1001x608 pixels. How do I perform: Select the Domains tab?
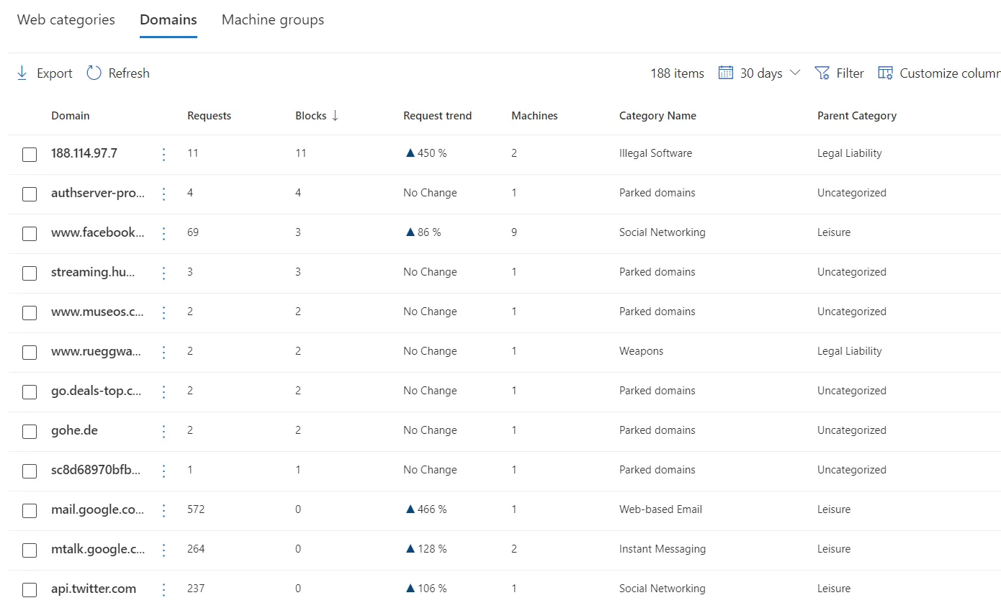[169, 19]
